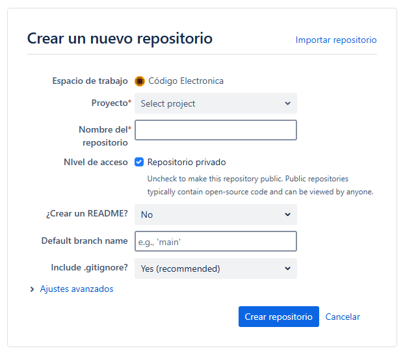Open the Select project dropdown
Screen dimensions: 405x353
[216, 103]
